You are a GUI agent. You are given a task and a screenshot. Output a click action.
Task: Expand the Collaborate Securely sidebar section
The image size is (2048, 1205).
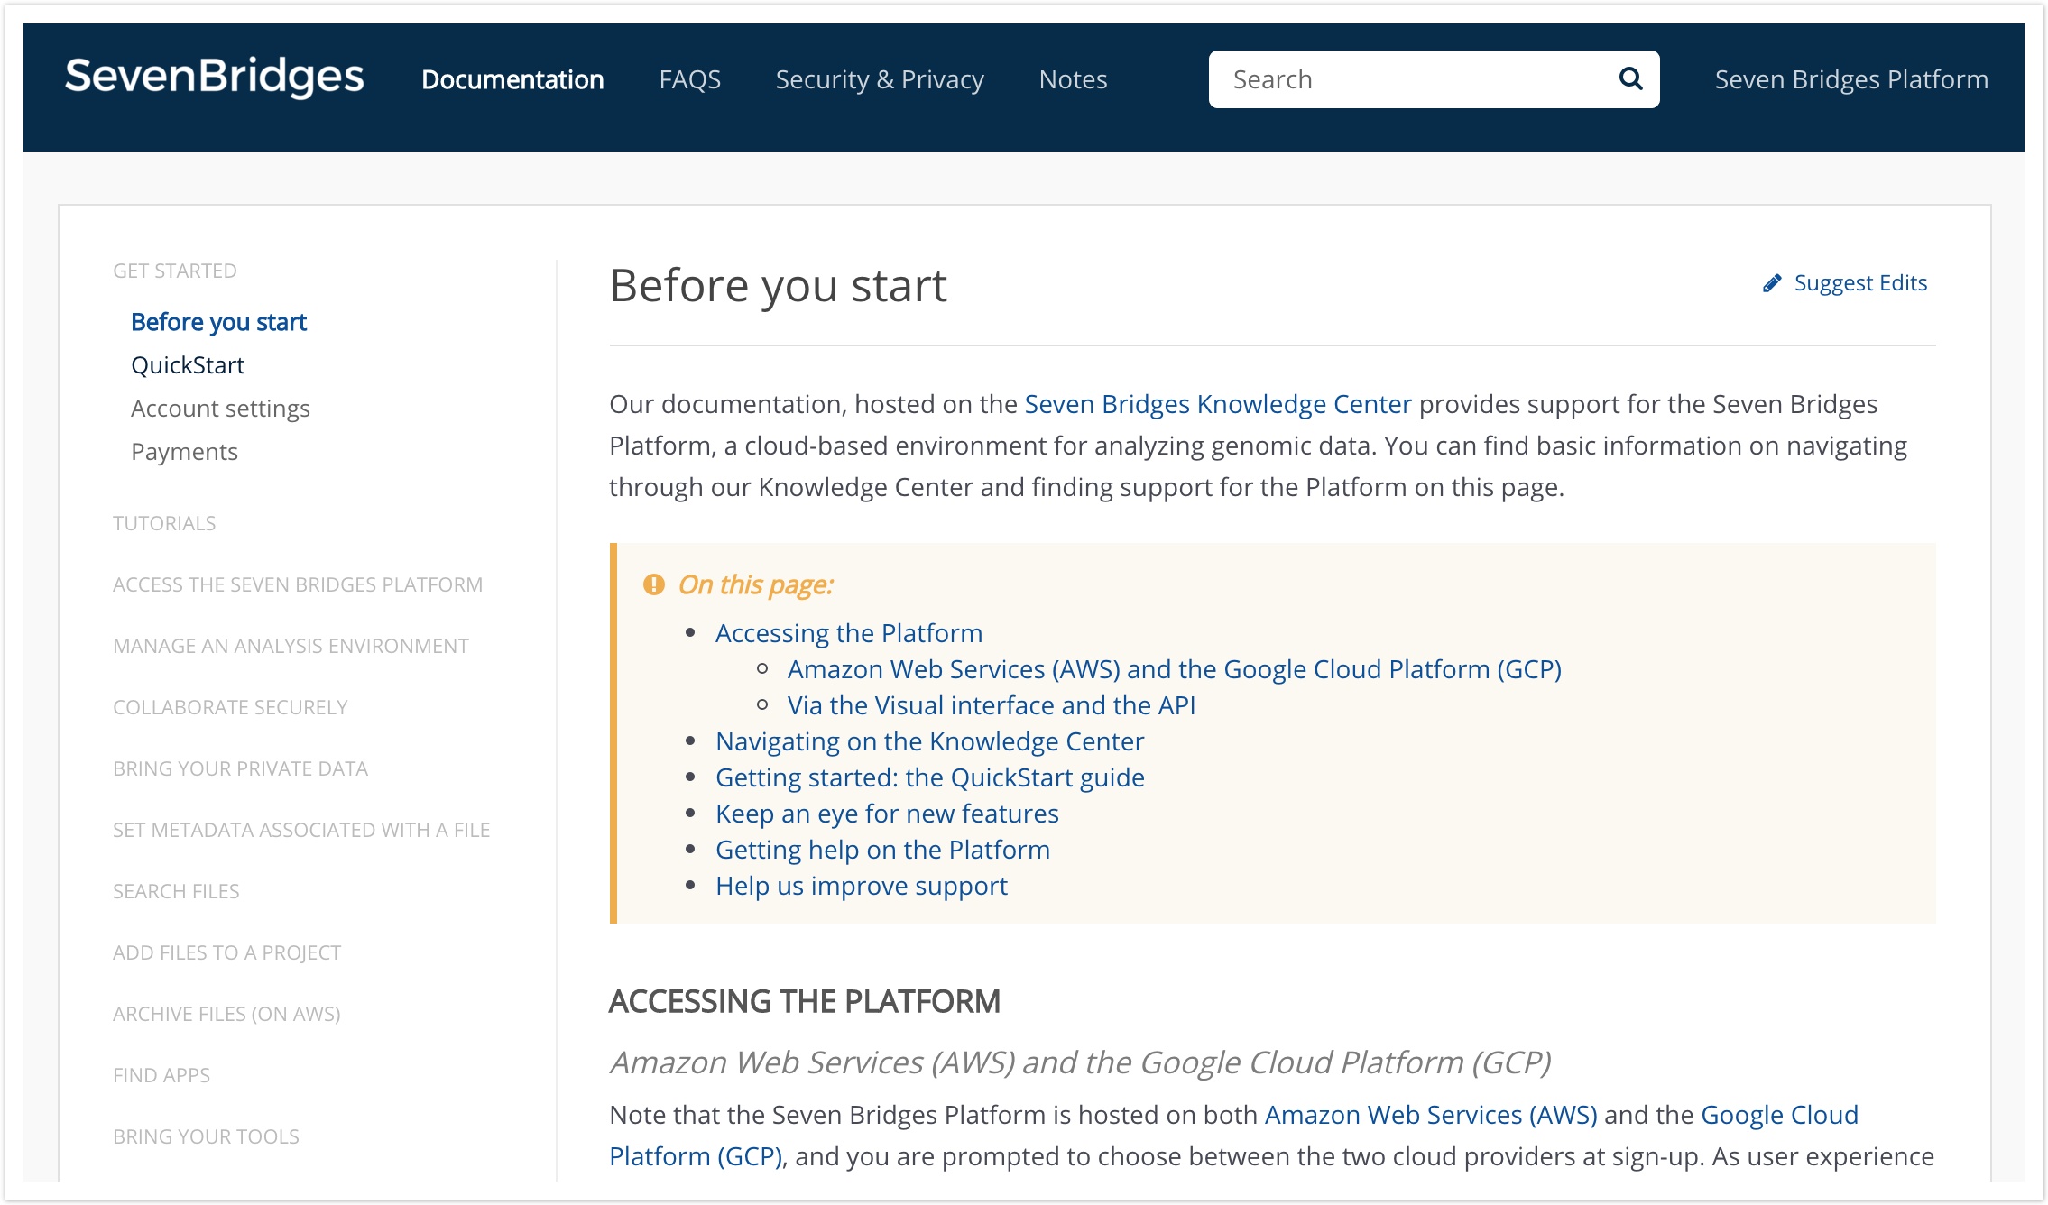coord(230,707)
